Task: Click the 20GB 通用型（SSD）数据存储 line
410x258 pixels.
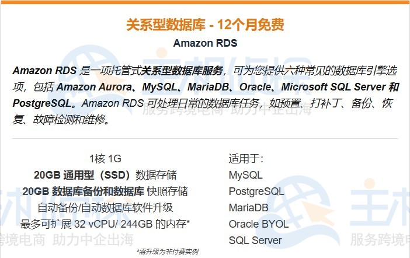Action: (x=105, y=175)
